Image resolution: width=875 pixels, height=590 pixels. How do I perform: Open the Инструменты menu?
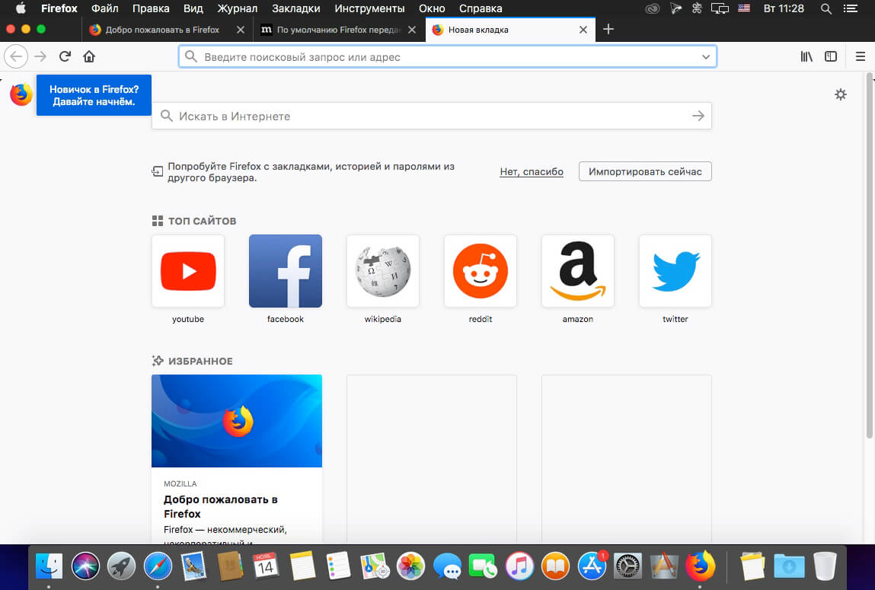point(369,8)
